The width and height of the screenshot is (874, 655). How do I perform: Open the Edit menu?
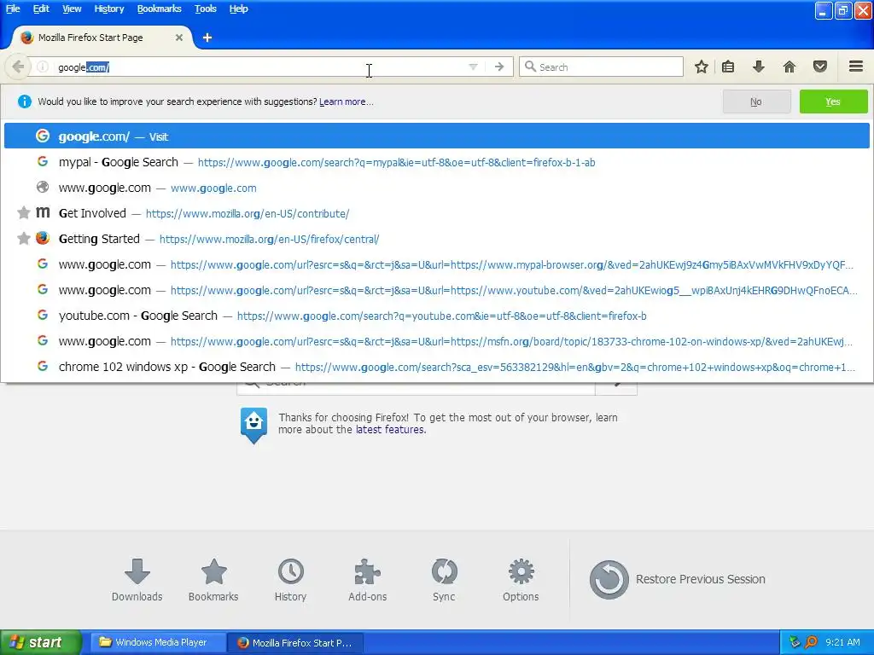41,9
